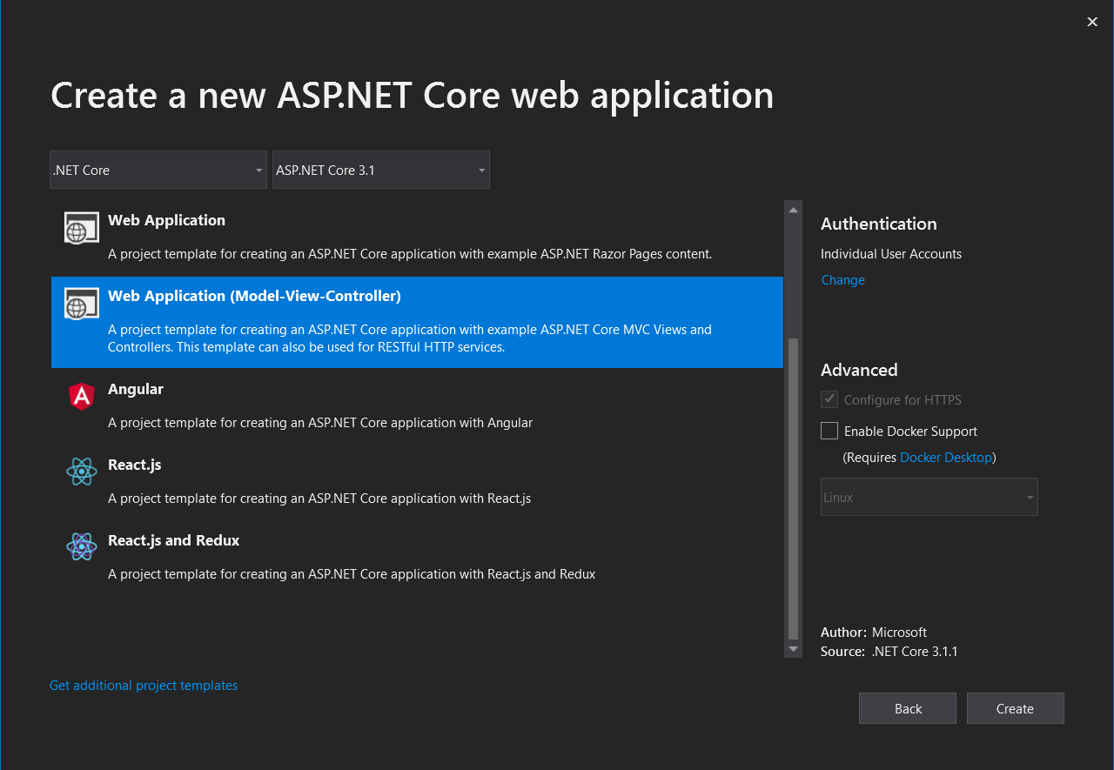Click the red Angular shield icon

click(81, 397)
